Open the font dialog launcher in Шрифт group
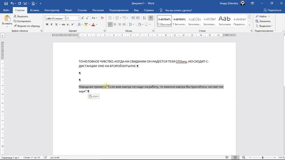 (x=105, y=31)
